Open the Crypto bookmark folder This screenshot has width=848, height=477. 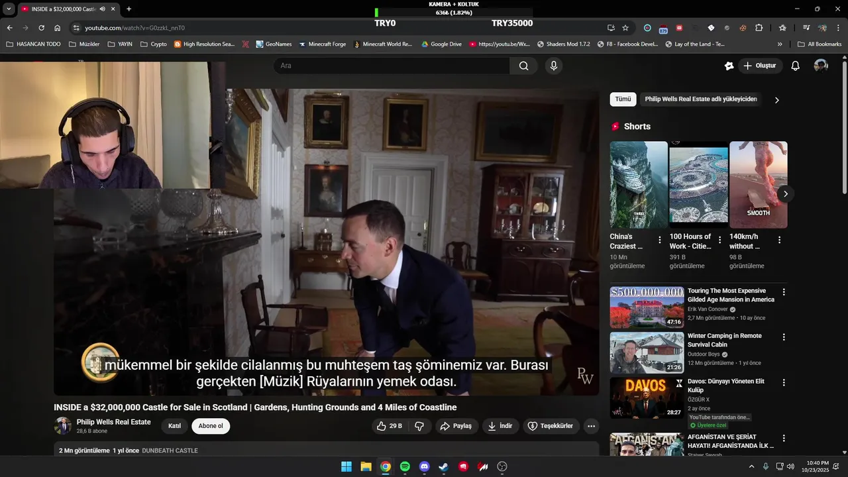coord(153,44)
